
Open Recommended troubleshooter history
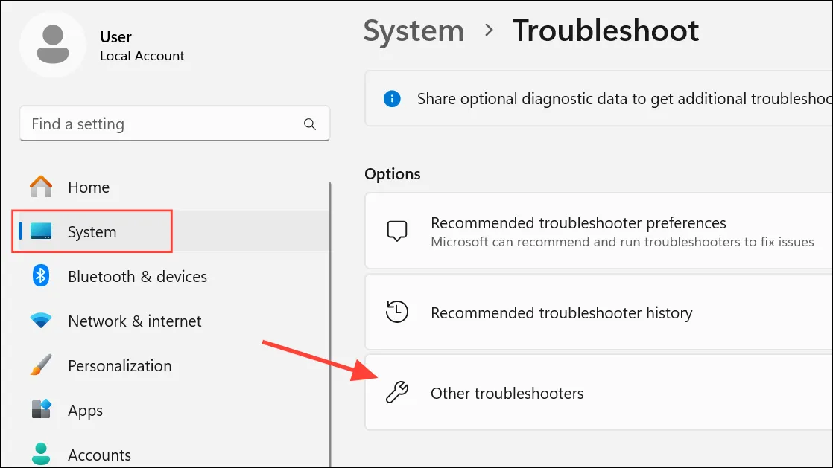pyautogui.click(x=599, y=312)
